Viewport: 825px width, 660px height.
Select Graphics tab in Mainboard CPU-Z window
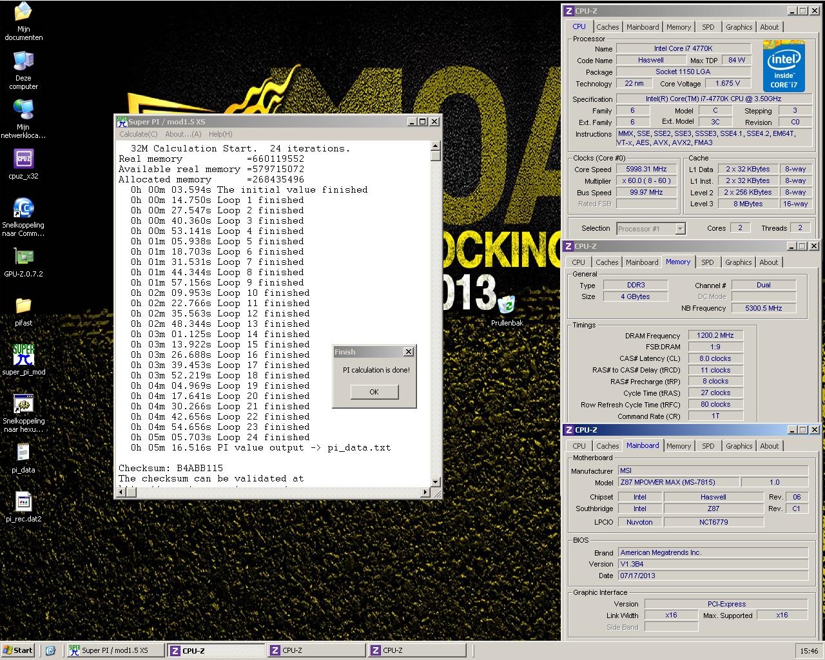(739, 446)
